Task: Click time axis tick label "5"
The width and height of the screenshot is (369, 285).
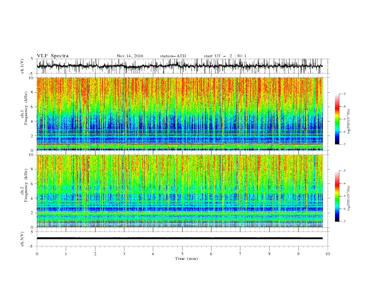Action: point(182,254)
